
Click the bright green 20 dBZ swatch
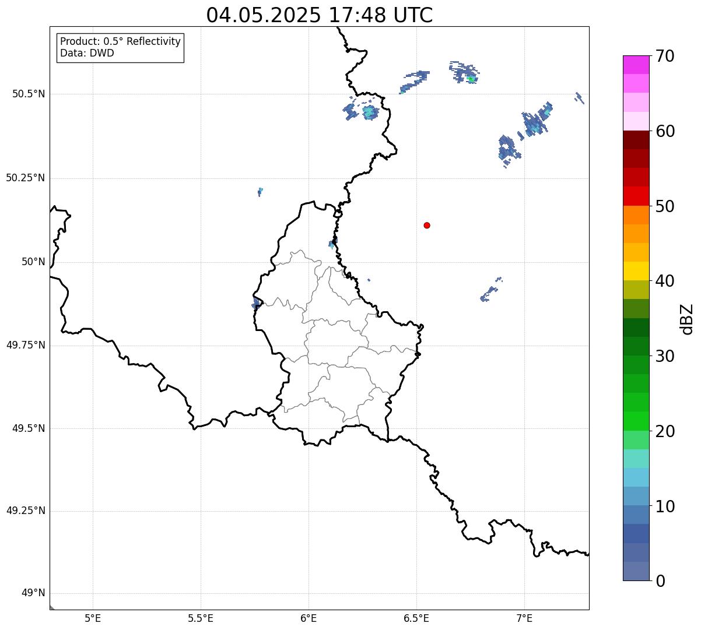click(636, 421)
